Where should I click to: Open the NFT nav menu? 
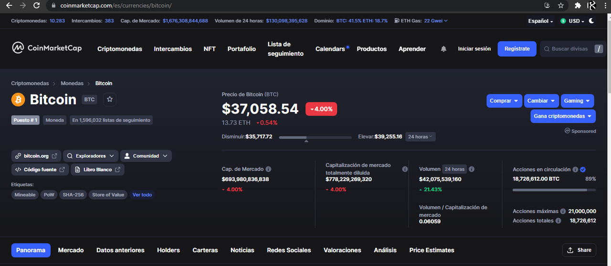coord(210,49)
